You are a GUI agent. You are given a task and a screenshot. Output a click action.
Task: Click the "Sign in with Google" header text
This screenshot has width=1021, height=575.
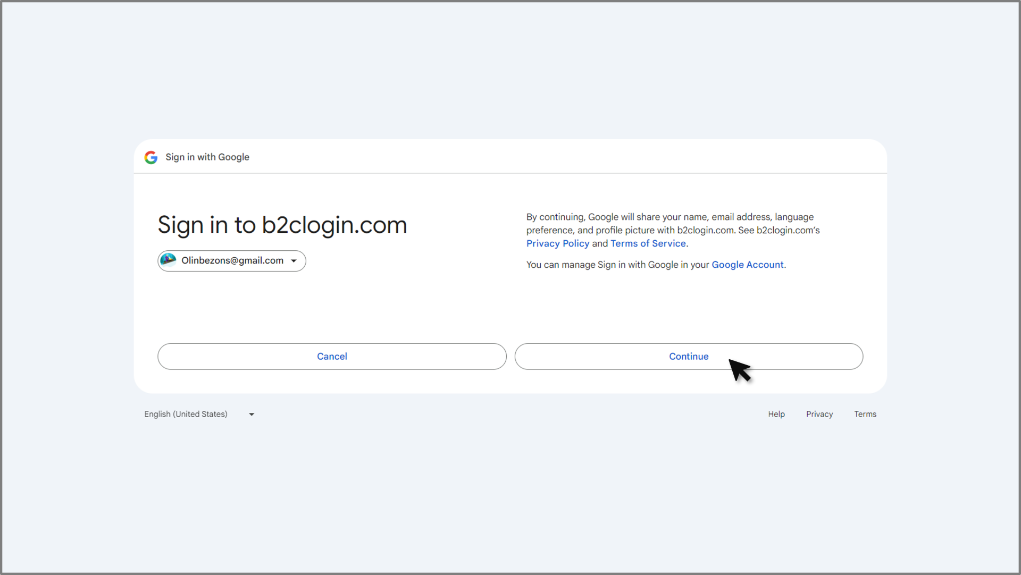coord(207,157)
